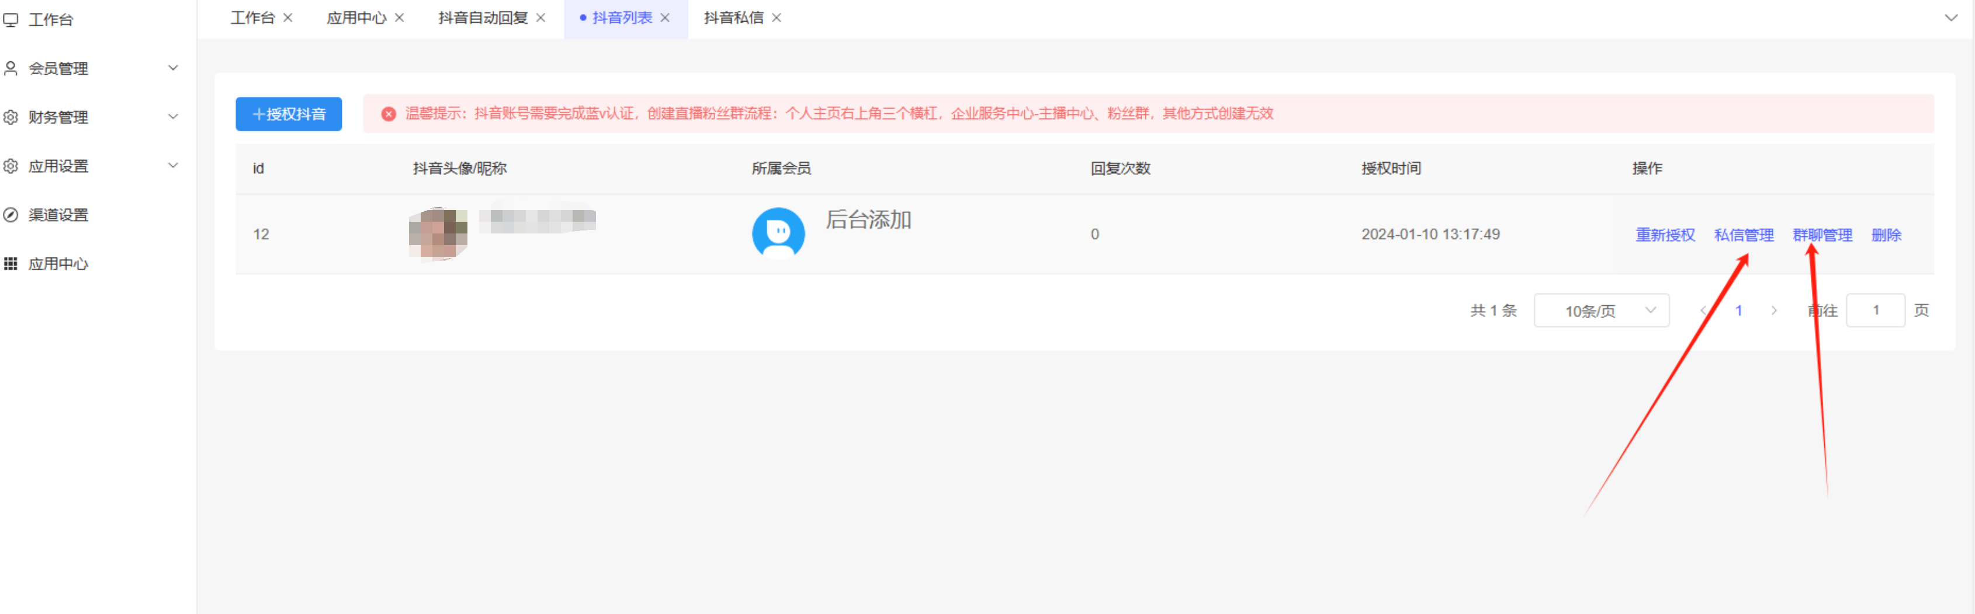This screenshot has height=614, width=1975.
Task: Click the 重新授权 link
Action: tap(1665, 235)
